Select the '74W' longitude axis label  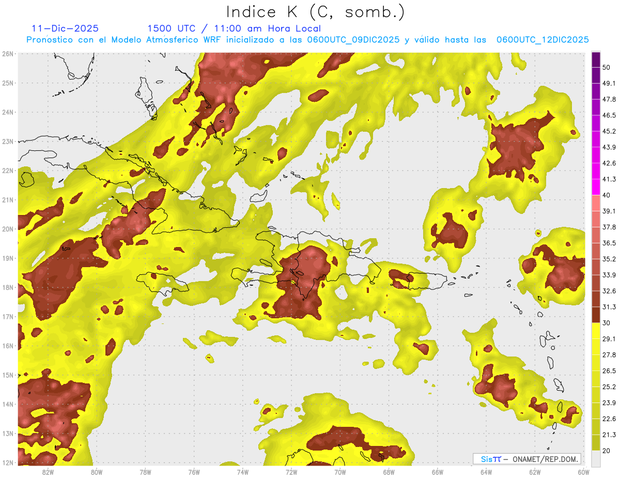(243, 472)
